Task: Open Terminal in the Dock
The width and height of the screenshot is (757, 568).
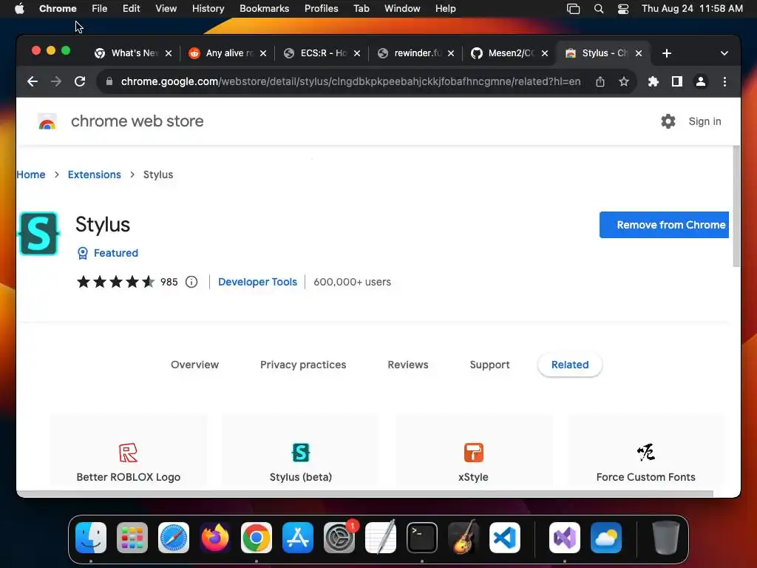Action: [422, 538]
